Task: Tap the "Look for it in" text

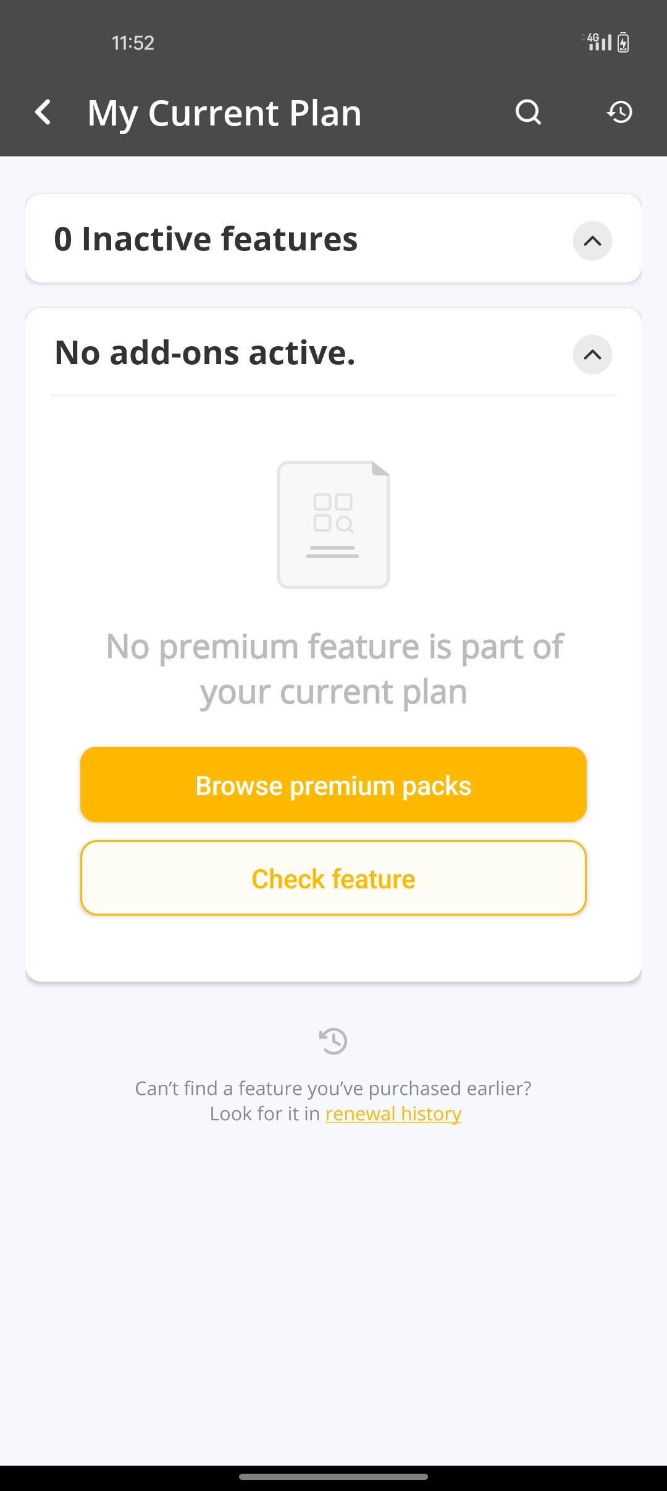Action: pyautogui.click(x=265, y=1113)
